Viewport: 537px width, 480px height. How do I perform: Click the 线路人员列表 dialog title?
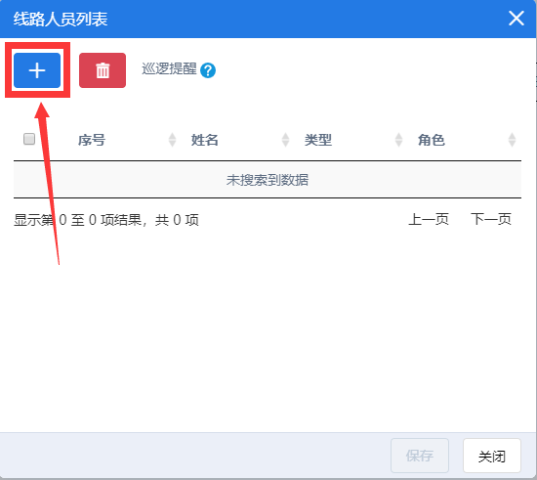(61, 19)
